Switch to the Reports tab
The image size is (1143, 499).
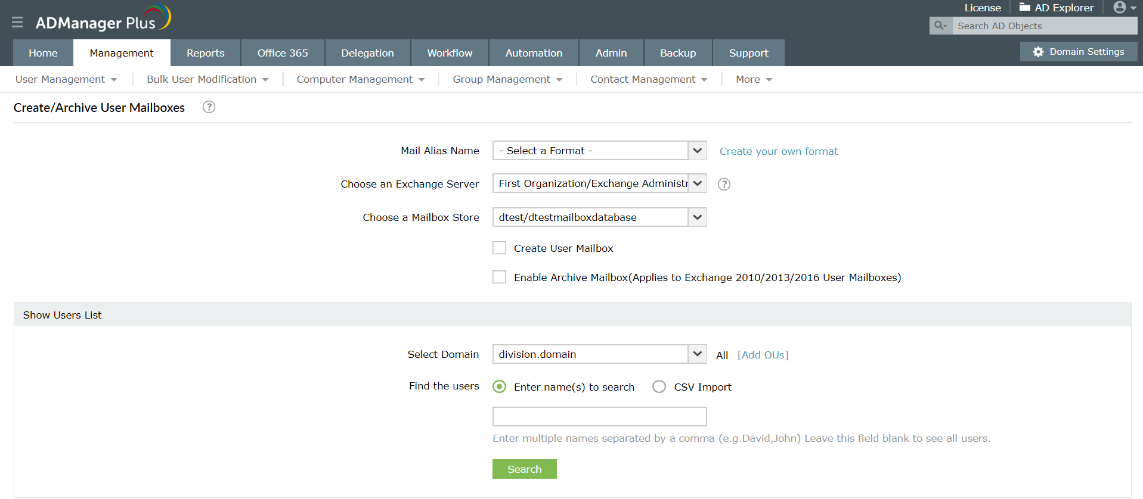[205, 53]
